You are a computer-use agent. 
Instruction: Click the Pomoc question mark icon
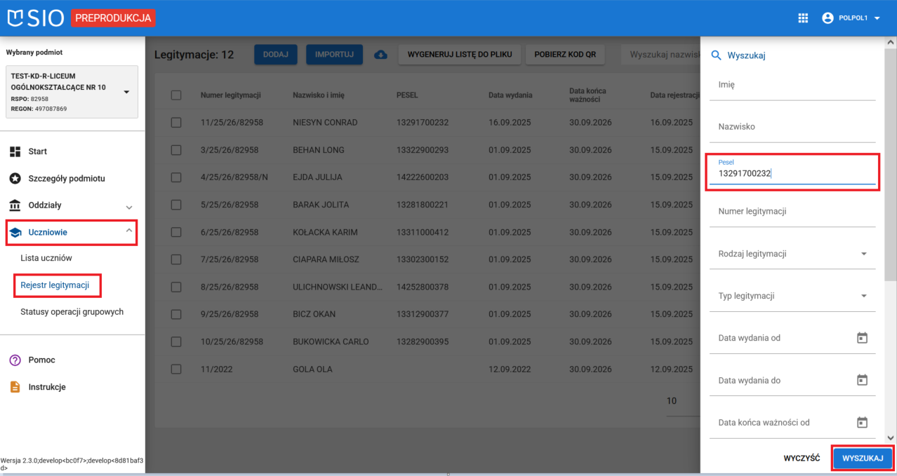pos(15,360)
